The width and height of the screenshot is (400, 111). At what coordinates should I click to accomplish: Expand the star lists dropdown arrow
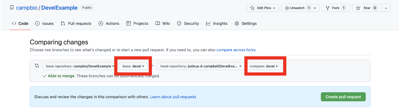[x=386, y=8]
